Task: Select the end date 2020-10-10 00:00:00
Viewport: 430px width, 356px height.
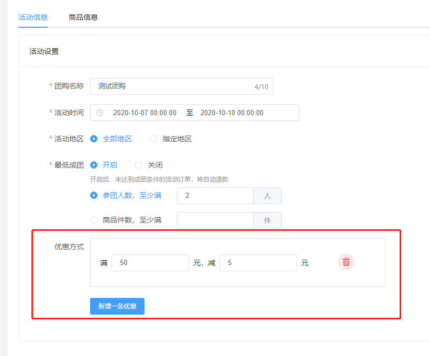Action: 231,113
